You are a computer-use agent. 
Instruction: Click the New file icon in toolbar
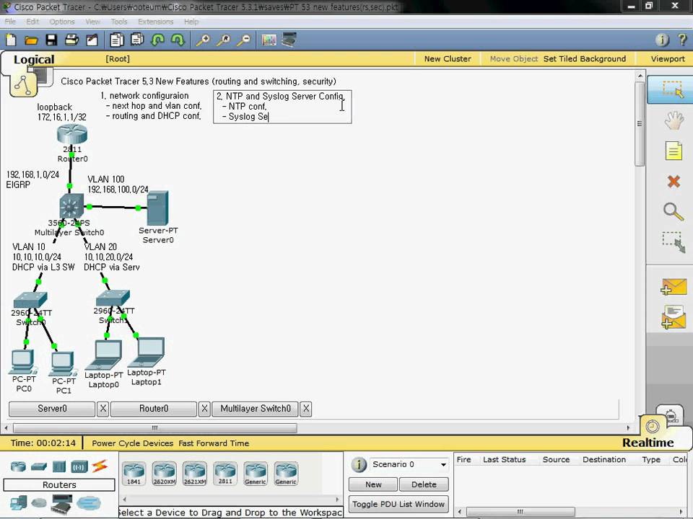11,40
